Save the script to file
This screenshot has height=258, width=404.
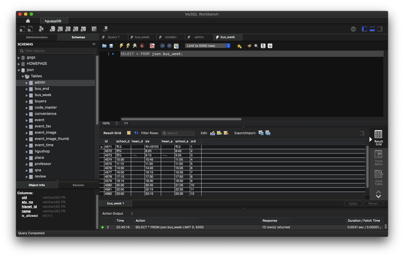[112, 46]
